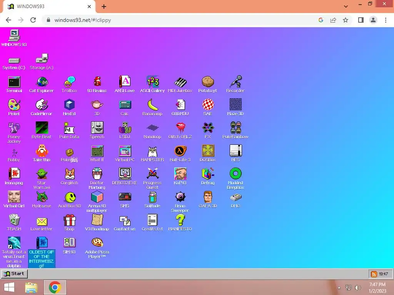Launch DERG32.EXE icon
Image resolution: width=394 pixels, height=295 pixels.
click(x=125, y=174)
